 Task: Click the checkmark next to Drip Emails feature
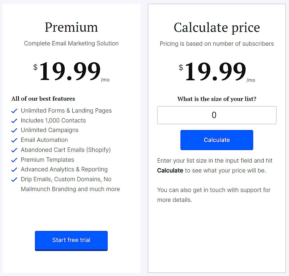(x=14, y=179)
